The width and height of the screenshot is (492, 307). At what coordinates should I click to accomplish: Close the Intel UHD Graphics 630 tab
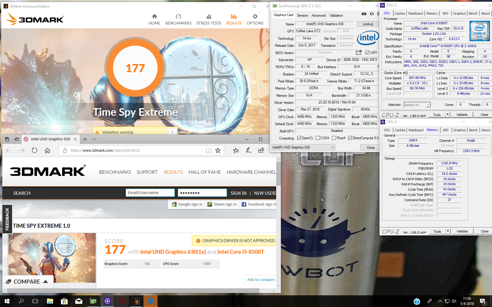pyautogui.click(x=75, y=139)
